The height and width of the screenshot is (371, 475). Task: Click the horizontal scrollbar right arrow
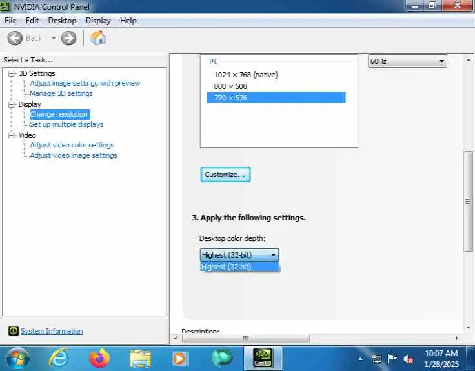pyautogui.click(x=456, y=338)
